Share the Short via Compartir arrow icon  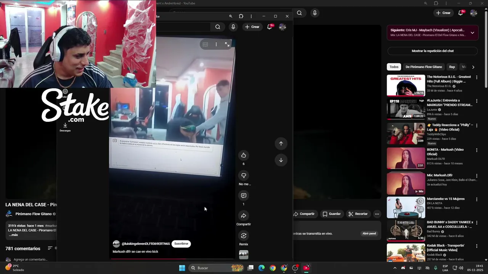point(244,216)
